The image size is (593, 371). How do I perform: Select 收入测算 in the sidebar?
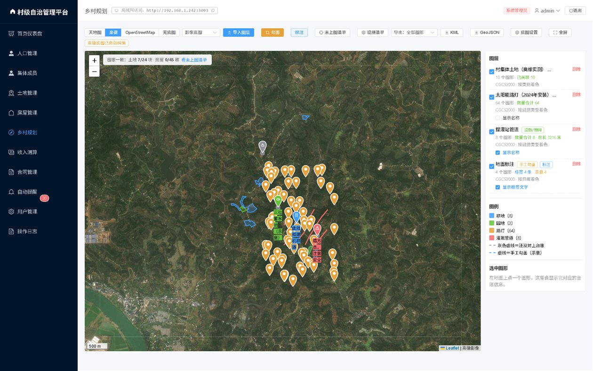39,152
